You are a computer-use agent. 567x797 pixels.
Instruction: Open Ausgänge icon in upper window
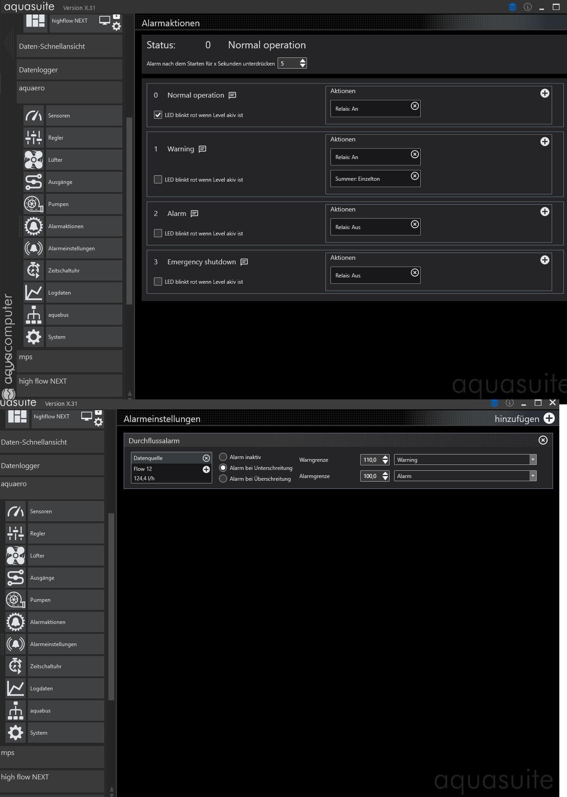tap(33, 182)
